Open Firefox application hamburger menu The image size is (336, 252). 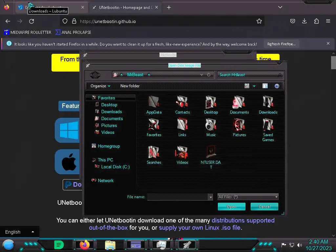(328, 21)
